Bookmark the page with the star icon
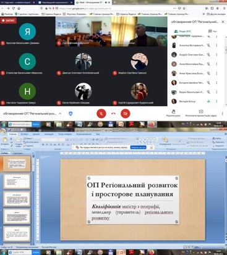The width and height of the screenshot is (227, 255). (x=184, y=9)
